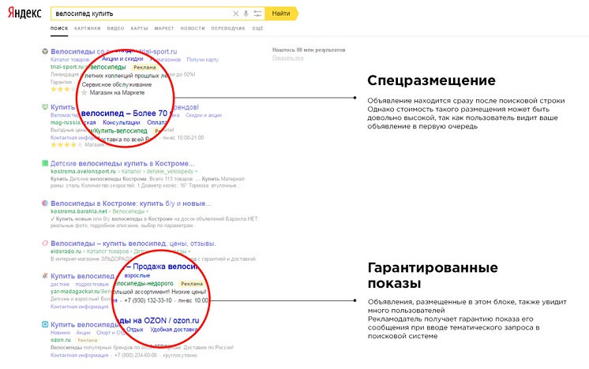Click Каталог товаров breadcrumb in eldorado result
This screenshot has width=589, height=369.
(107, 252)
